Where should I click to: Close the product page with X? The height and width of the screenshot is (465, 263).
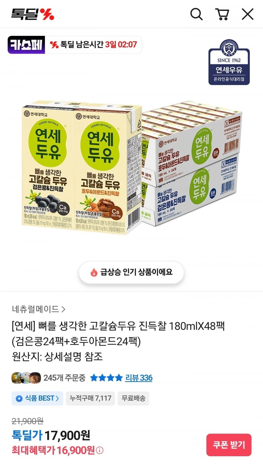[x=248, y=14]
